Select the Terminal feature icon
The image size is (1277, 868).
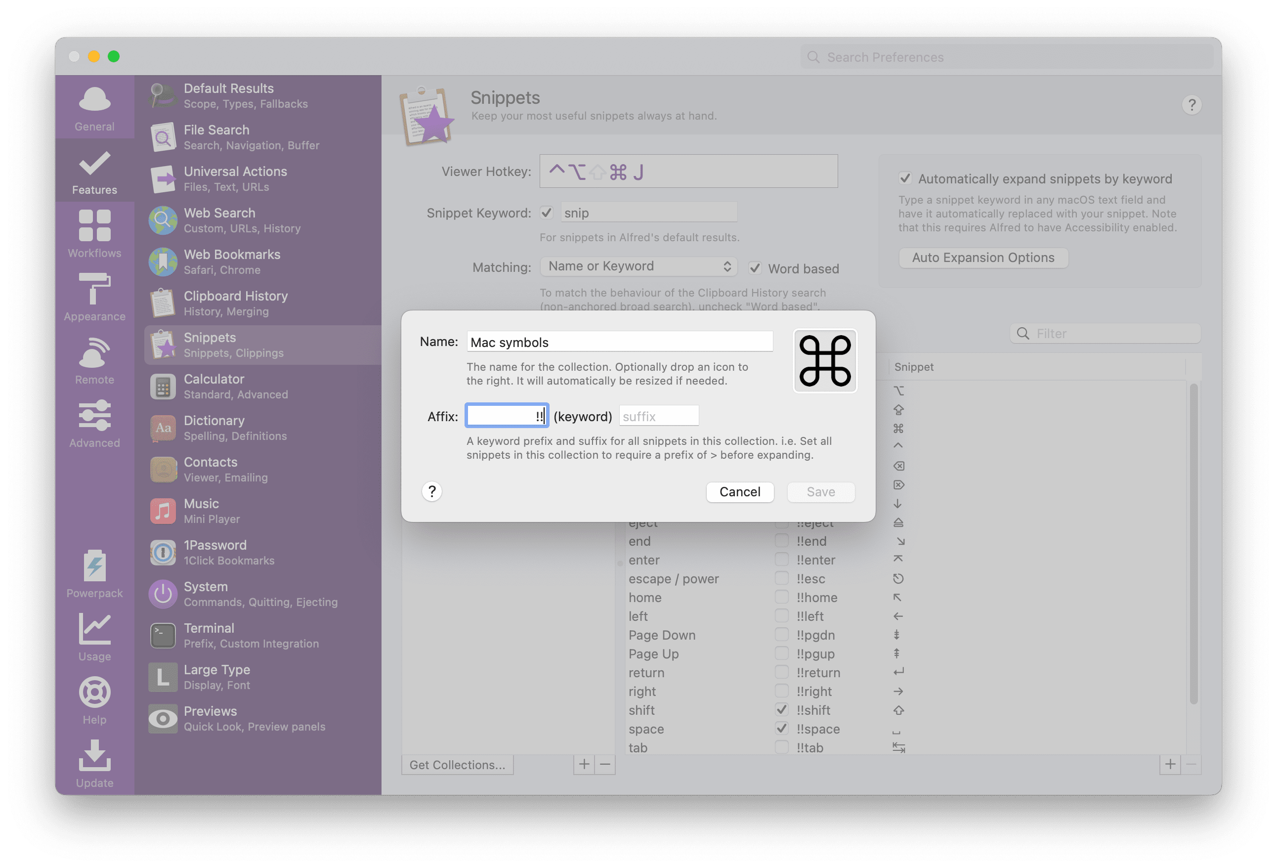(x=163, y=636)
